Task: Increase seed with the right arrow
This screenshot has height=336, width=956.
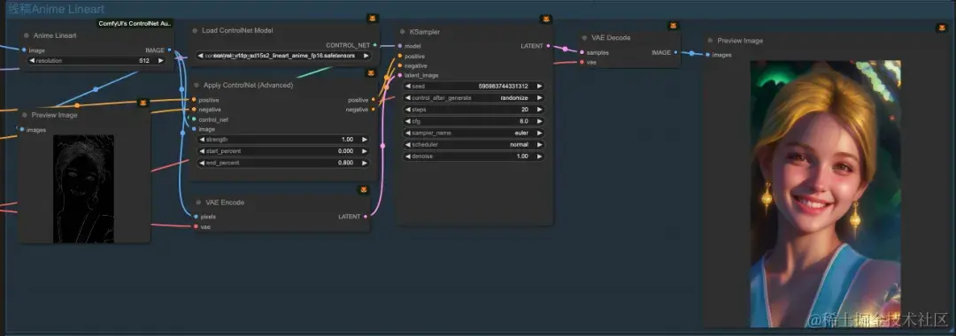Action: [x=540, y=87]
